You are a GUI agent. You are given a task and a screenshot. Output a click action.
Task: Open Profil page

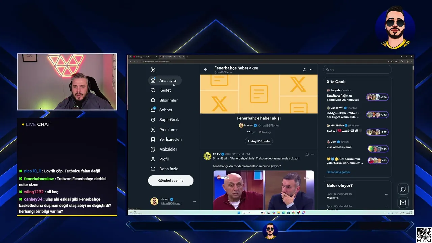point(160,159)
